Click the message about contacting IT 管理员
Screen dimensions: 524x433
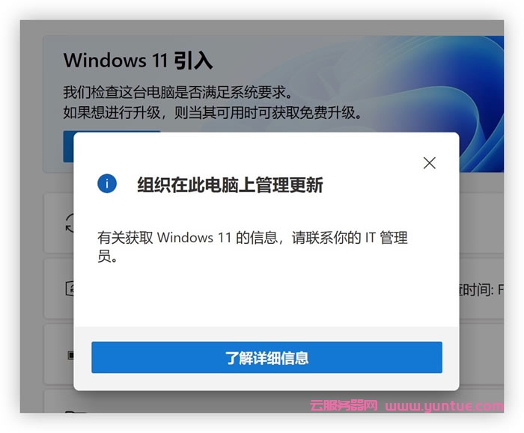coord(252,247)
